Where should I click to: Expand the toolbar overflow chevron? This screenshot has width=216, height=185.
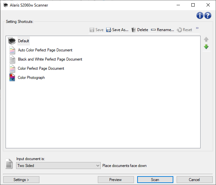(197, 28)
